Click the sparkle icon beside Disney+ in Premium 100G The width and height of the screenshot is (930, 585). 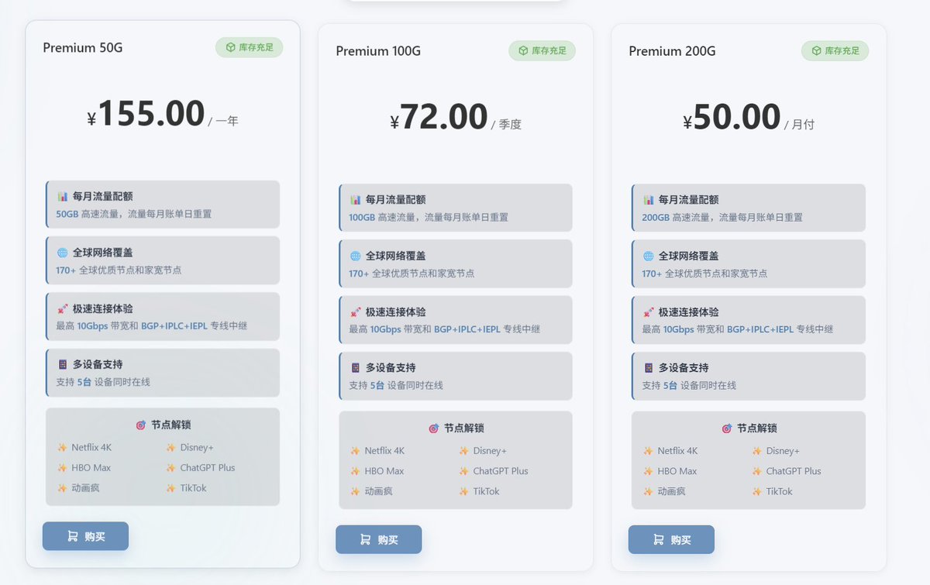463,450
